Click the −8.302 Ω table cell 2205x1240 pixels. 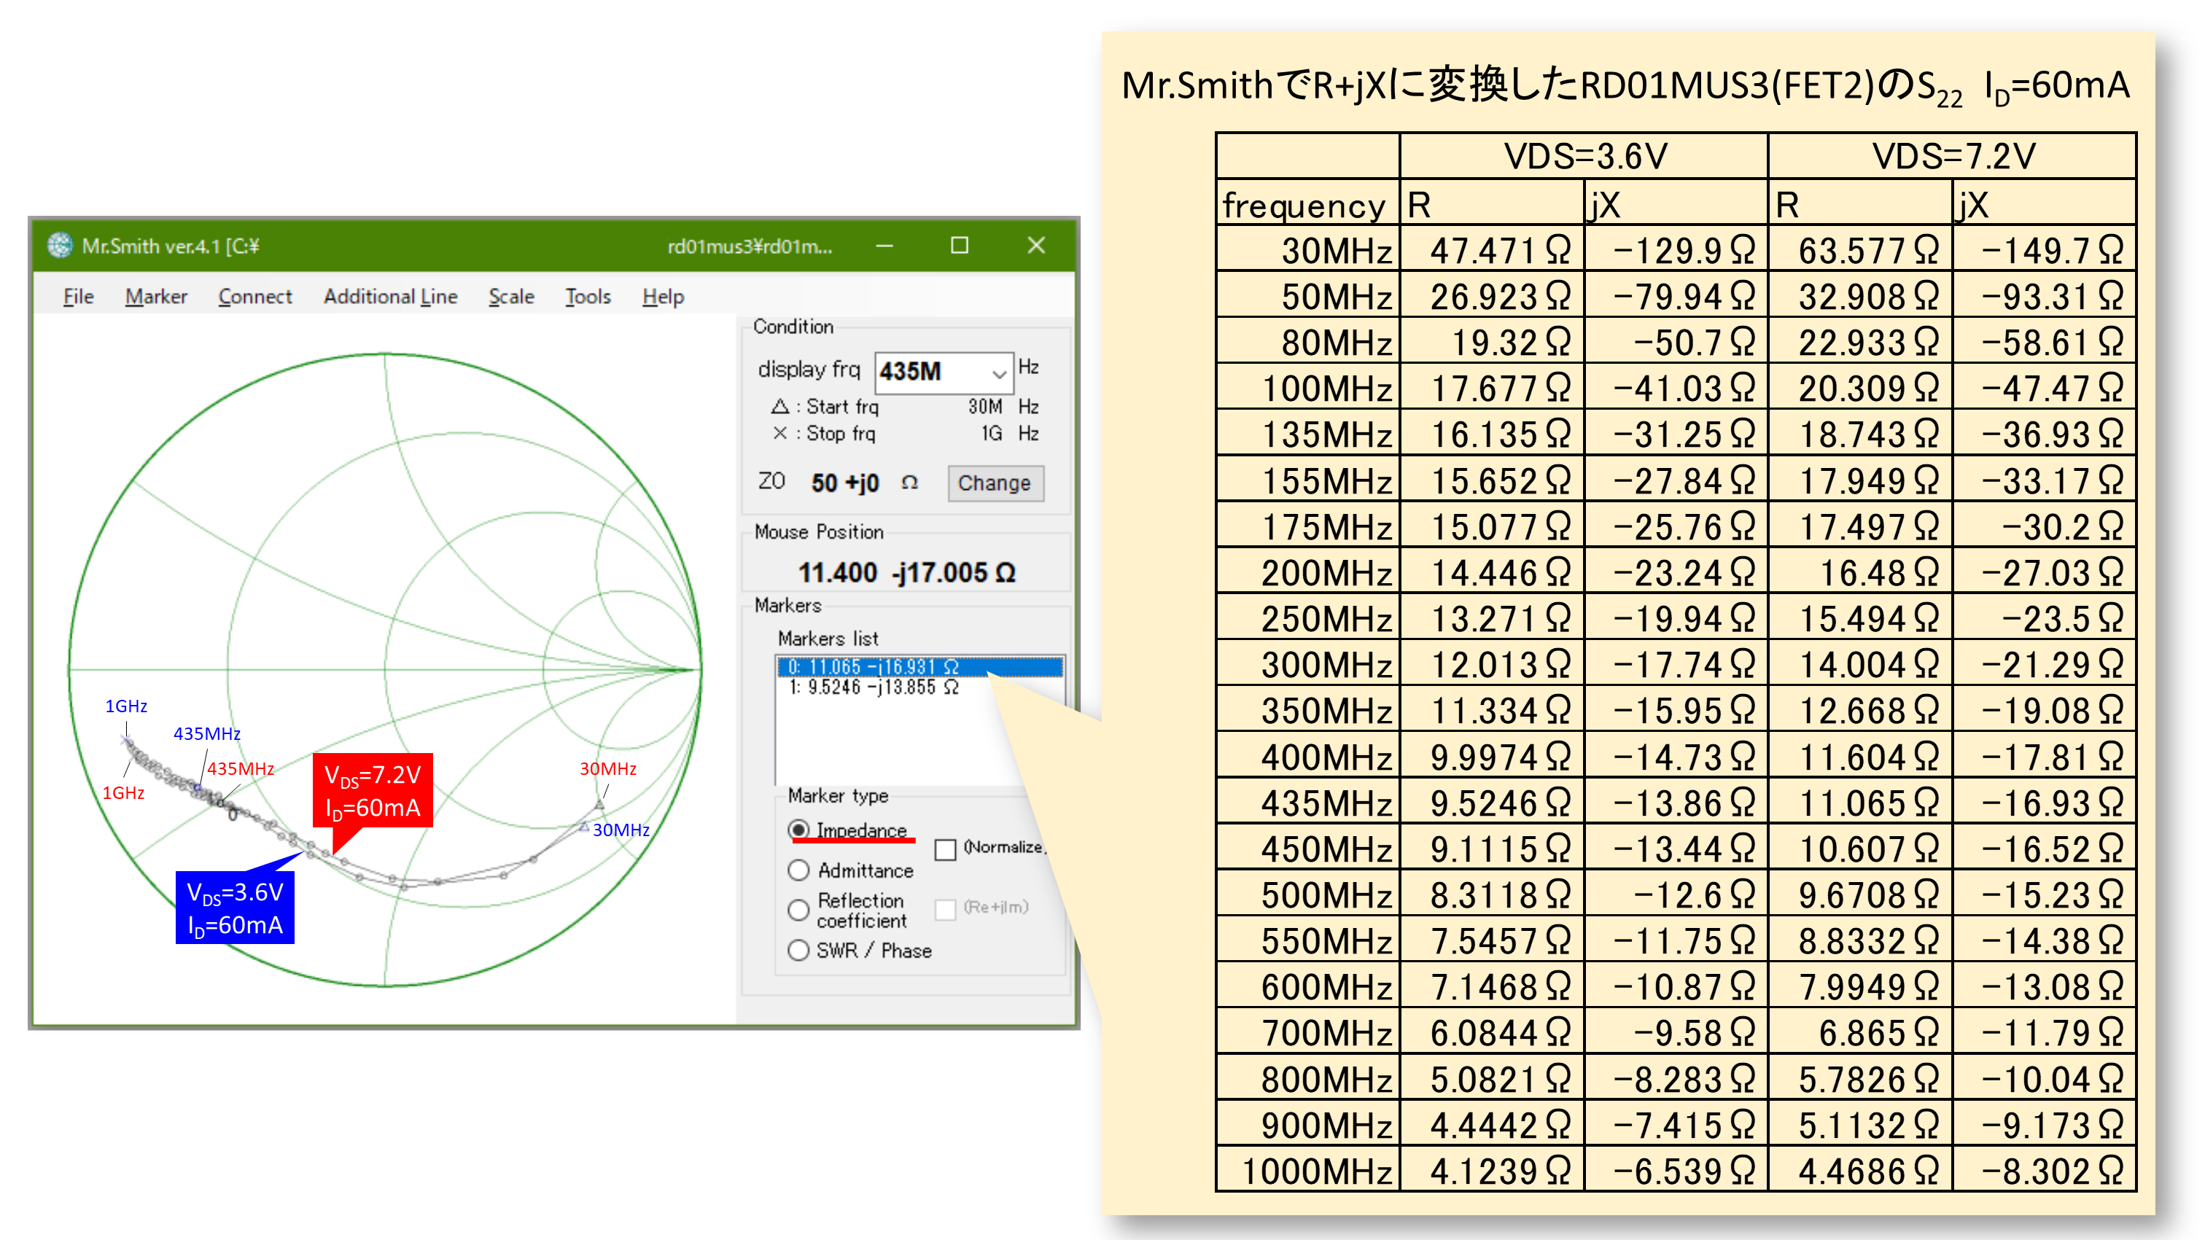coord(2044,1170)
